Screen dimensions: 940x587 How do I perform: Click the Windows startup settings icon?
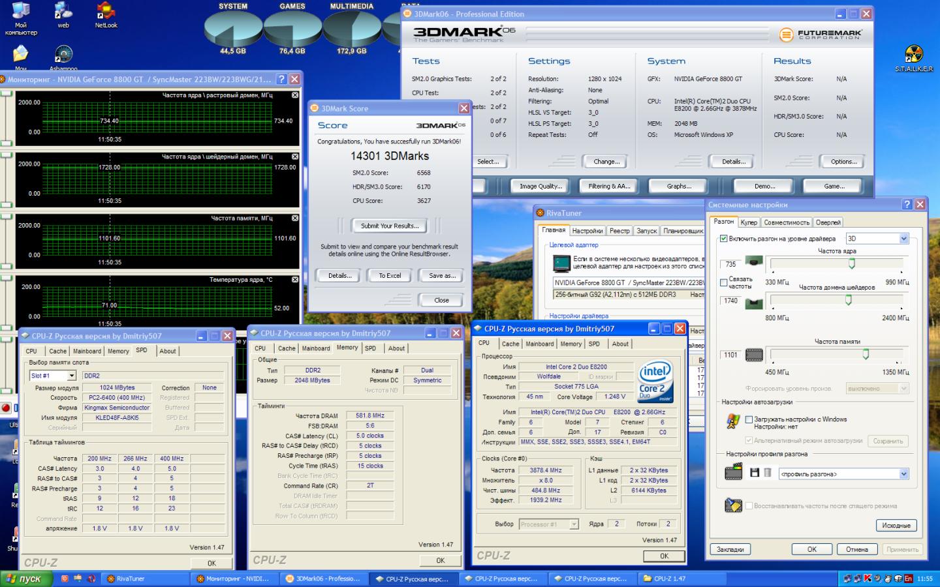[733, 421]
